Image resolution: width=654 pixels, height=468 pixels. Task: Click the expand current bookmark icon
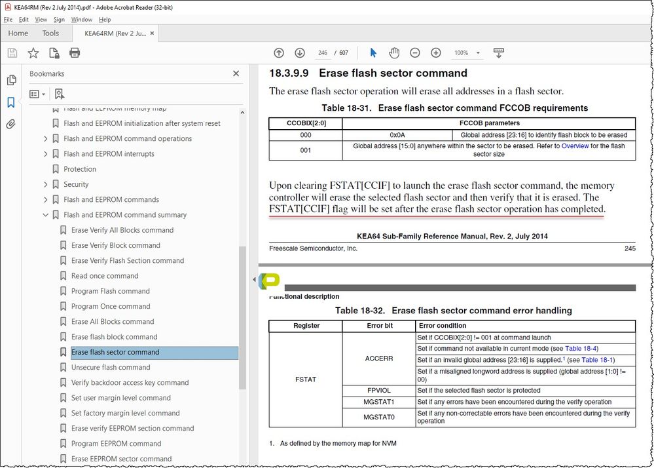click(x=59, y=94)
